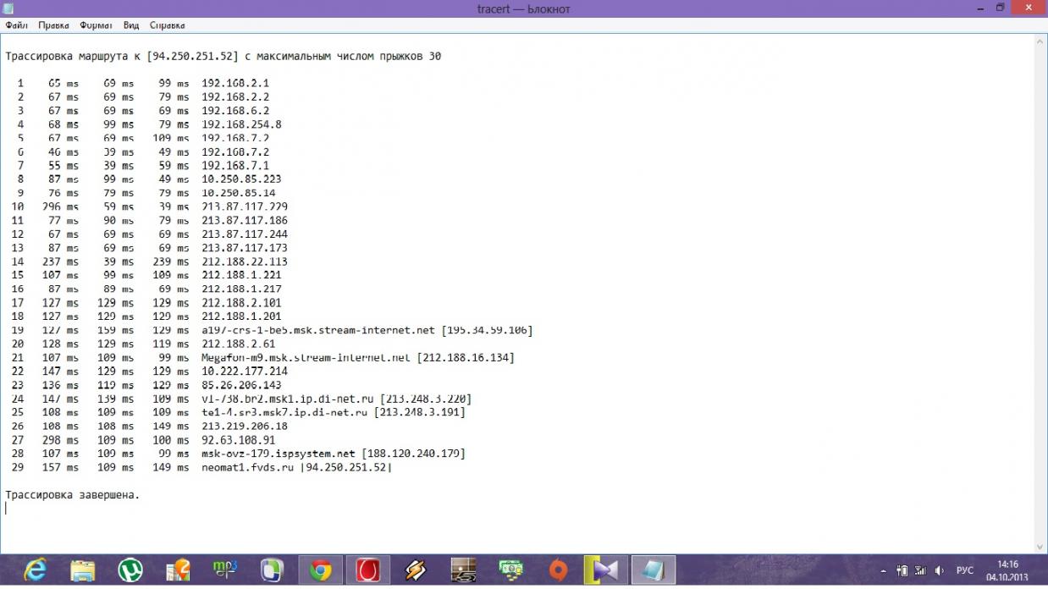Open uTorrent from the taskbar
This screenshot has width=1048, height=589.
click(130, 570)
